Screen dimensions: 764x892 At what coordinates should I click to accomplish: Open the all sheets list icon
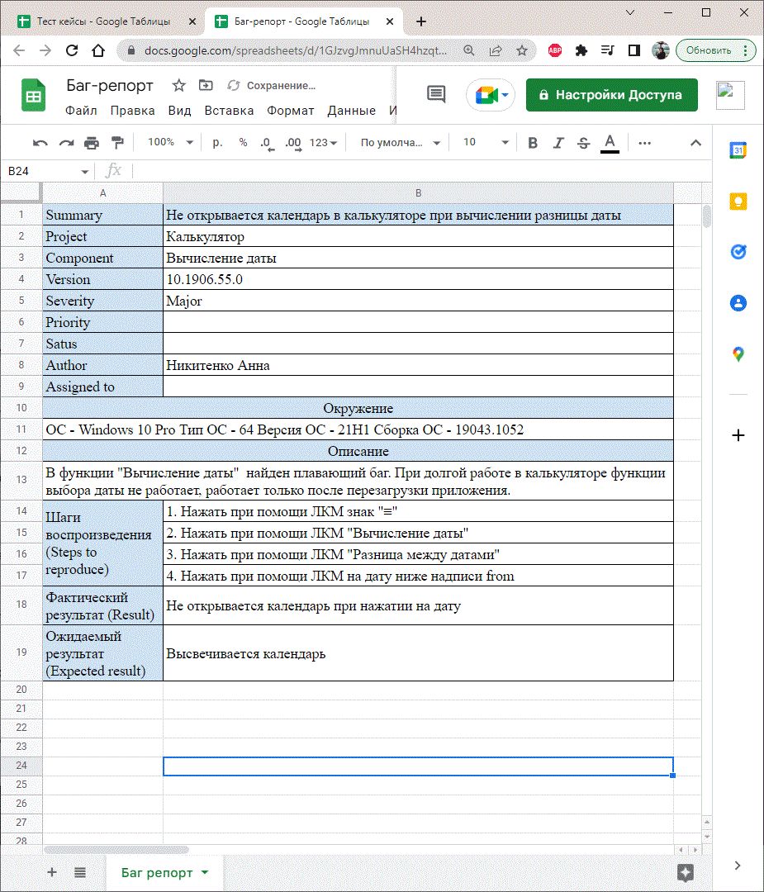80,872
